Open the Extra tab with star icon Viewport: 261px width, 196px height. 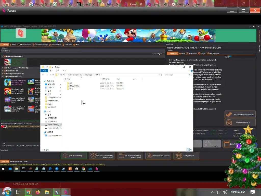click(x=182, y=53)
